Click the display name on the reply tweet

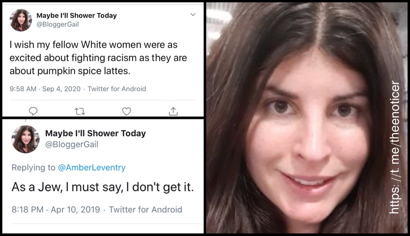[x=95, y=133]
